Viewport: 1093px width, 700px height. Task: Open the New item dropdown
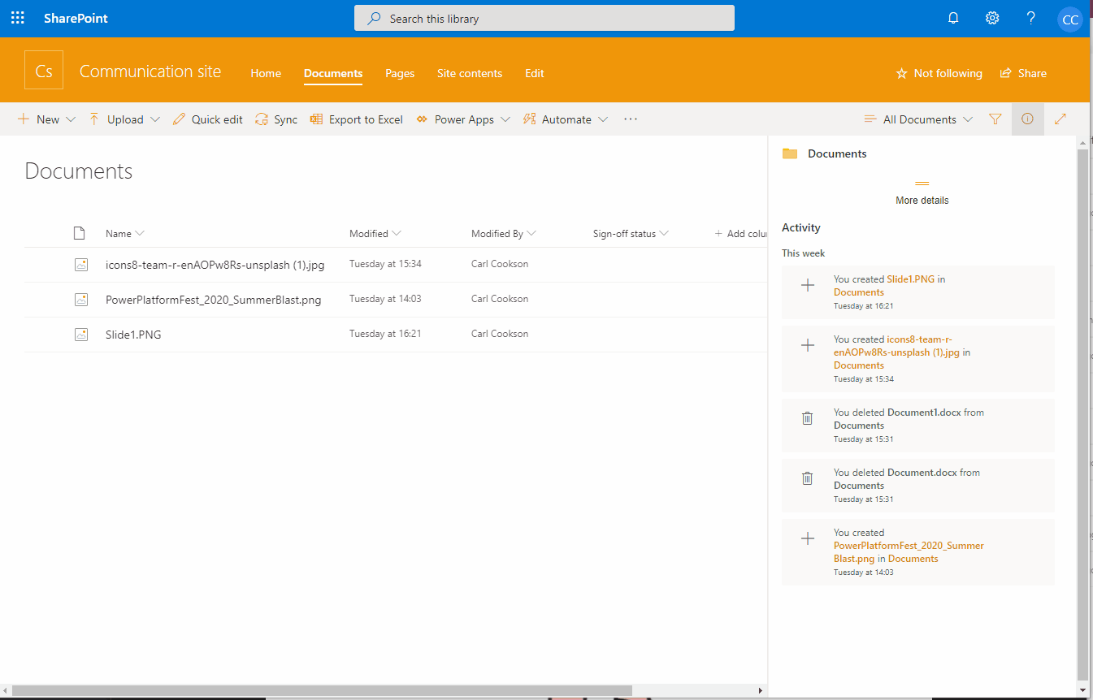point(47,119)
